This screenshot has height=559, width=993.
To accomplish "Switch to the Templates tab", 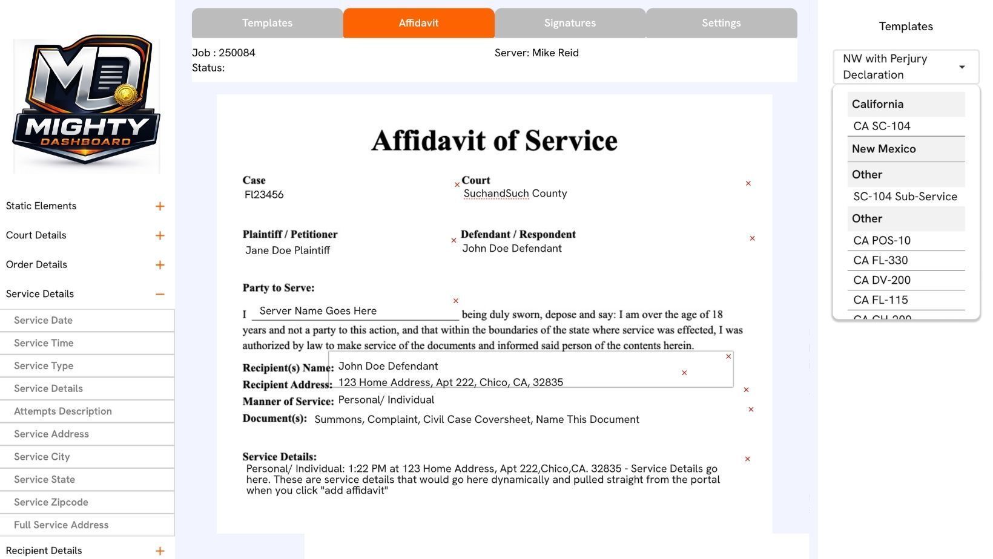I will (268, 23).
